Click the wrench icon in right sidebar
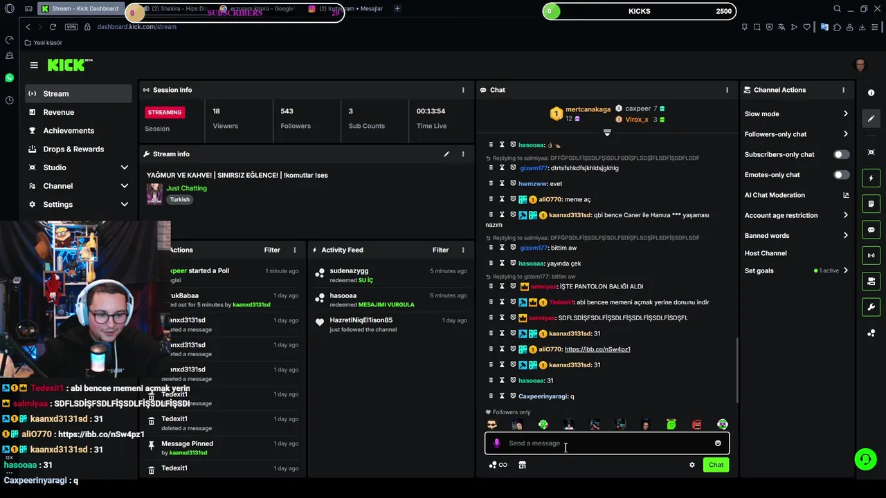Viewport: 886px width, 498px height. [871, 307]
